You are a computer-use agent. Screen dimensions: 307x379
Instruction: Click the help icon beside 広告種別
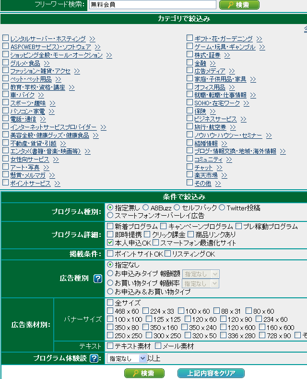click(98, 279)
